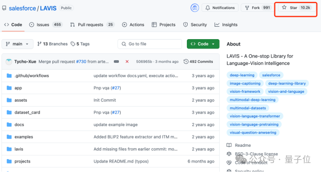Click the folder icon next to docs
The height and width of the screenshot is (172, 321).
click(x=9, y=125)
